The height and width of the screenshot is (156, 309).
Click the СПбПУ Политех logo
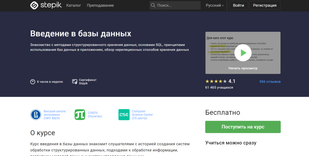point(80,115)
